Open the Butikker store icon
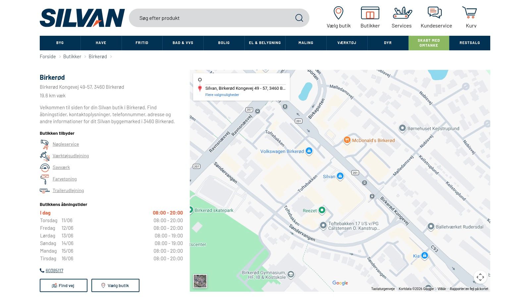This screenshot has height=298, width=530. pyautogui.click(x=370, y=13)
